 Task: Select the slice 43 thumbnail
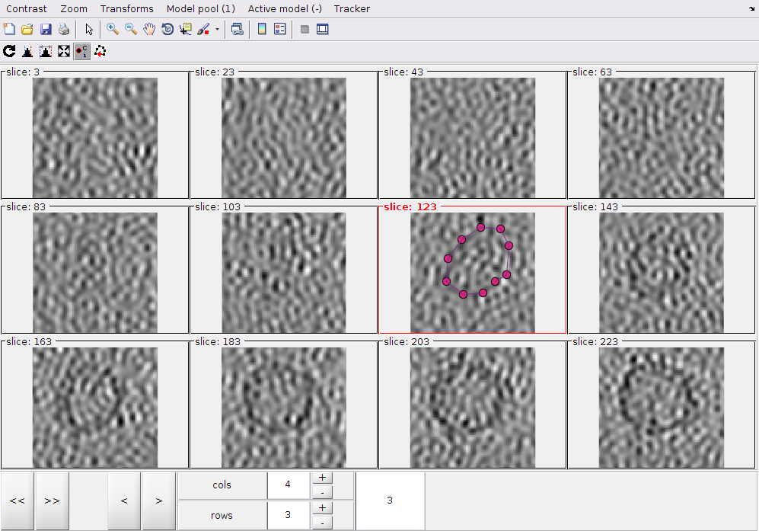click(x=473, y=138)
